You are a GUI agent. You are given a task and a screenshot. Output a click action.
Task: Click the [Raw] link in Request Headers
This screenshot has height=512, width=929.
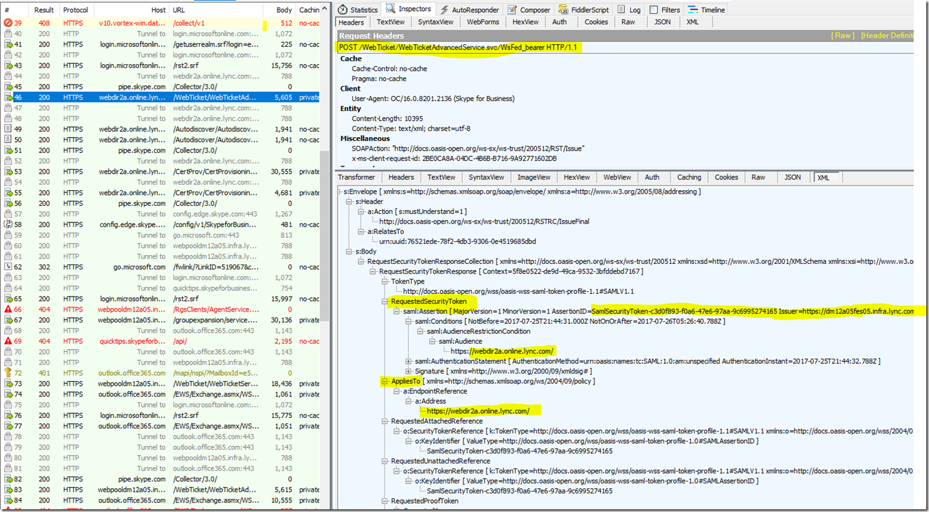coord(842,35)
